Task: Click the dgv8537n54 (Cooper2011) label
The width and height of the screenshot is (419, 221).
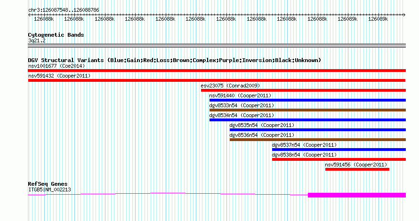Action: click(x=304, y=145)
